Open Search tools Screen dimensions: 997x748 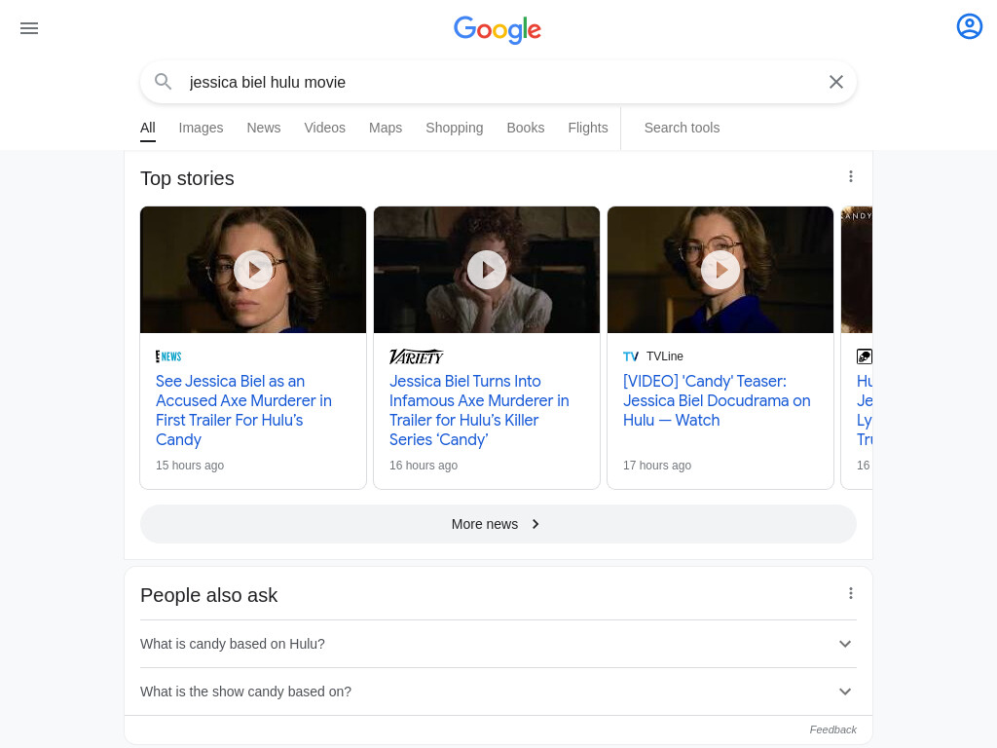pos(682,128)
